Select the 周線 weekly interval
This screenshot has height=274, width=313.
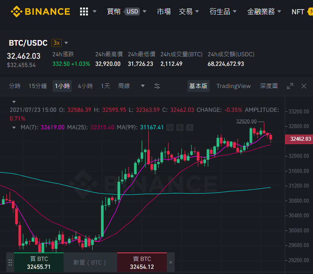pyautogui.click(x=124, y=86)
